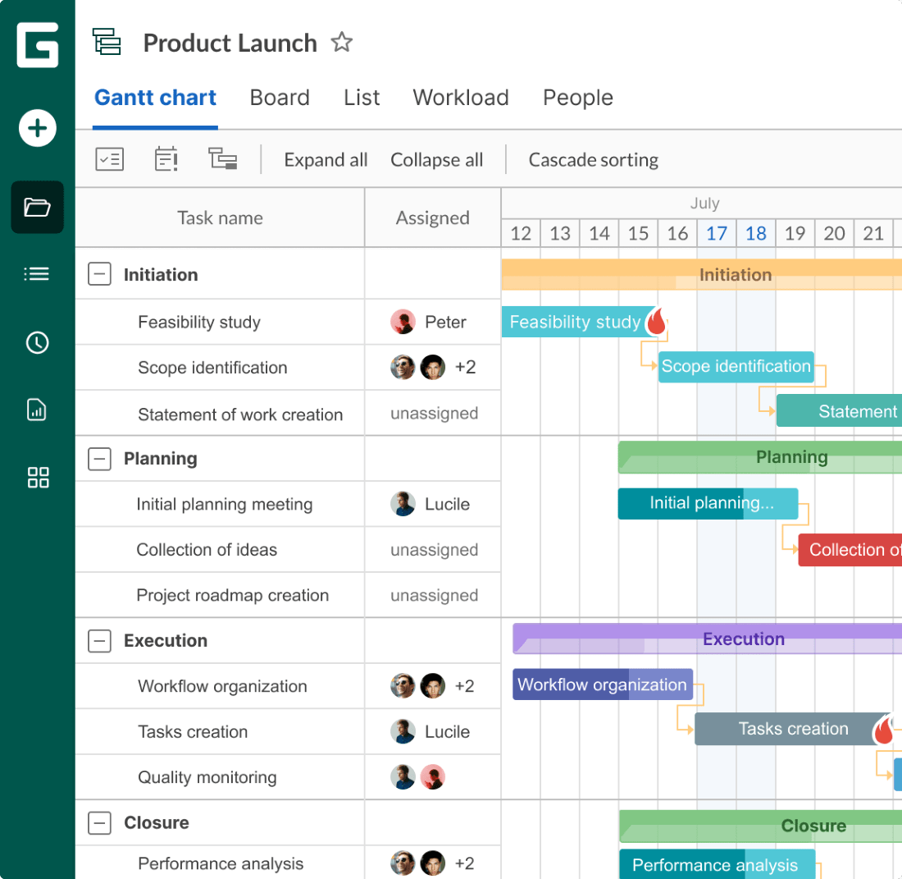Image resolution: width=902 pixels, height=879 pixels.
Task: Select the checklist filter icon in toolbar
Action: click(x=110, y=159)
